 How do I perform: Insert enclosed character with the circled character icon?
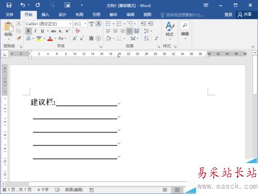pos(98,39)
